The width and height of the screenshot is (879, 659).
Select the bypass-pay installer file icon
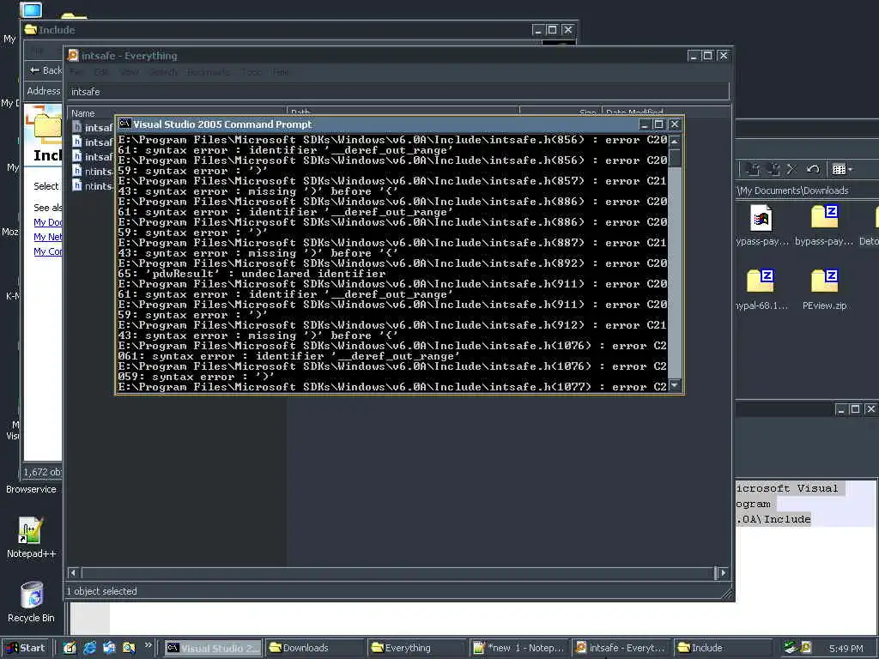click(x=761, y=218)
